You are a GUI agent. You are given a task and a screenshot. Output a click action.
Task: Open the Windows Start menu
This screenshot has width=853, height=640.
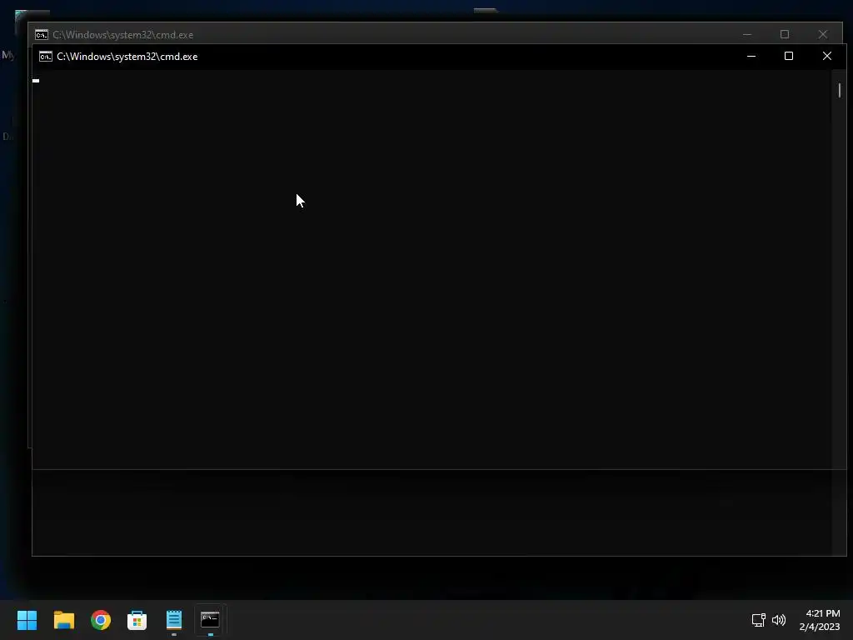click(x=27, y=620)
